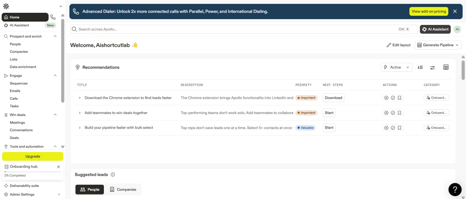Viewport: 466px width, 199px height.
Task: Open the phone dialer icon beside Home
Action: coord(53,17)
